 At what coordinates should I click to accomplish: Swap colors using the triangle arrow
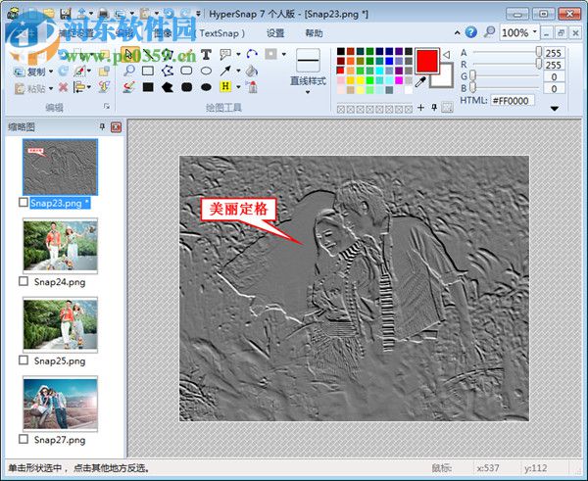[446, 55]
